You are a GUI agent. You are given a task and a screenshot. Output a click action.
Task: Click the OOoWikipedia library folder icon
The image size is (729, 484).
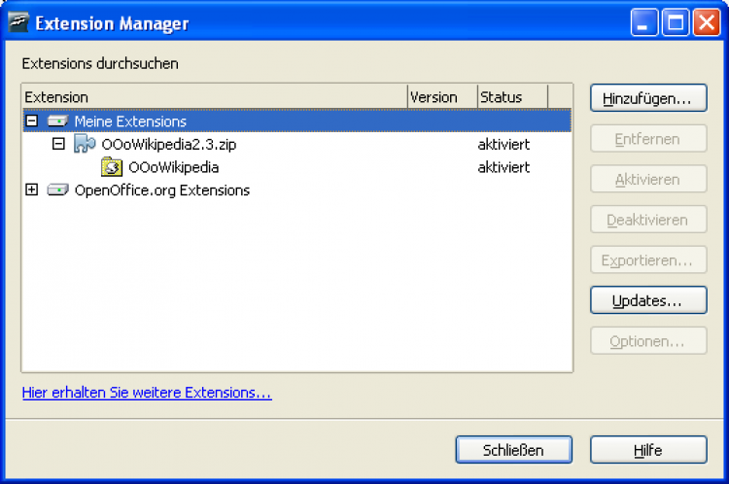(x=112, y=167)
